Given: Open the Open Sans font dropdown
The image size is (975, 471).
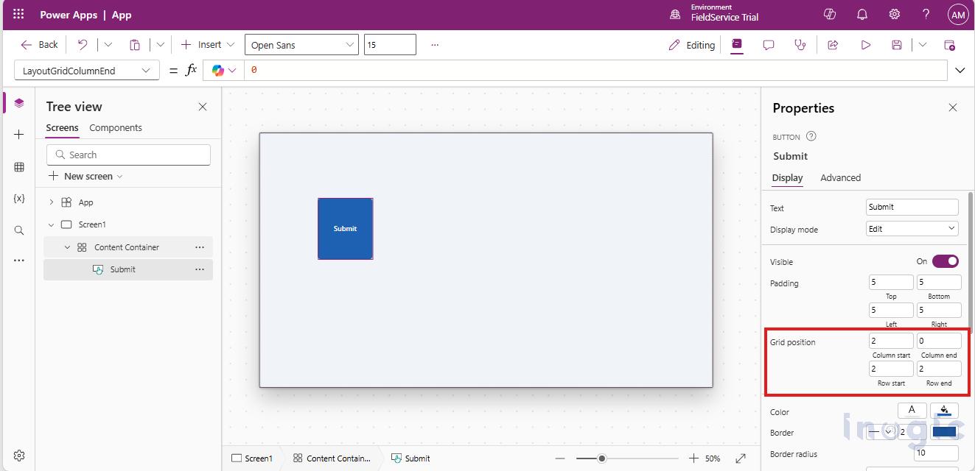Looking at the screenshot, I should [x=301, y=44].
